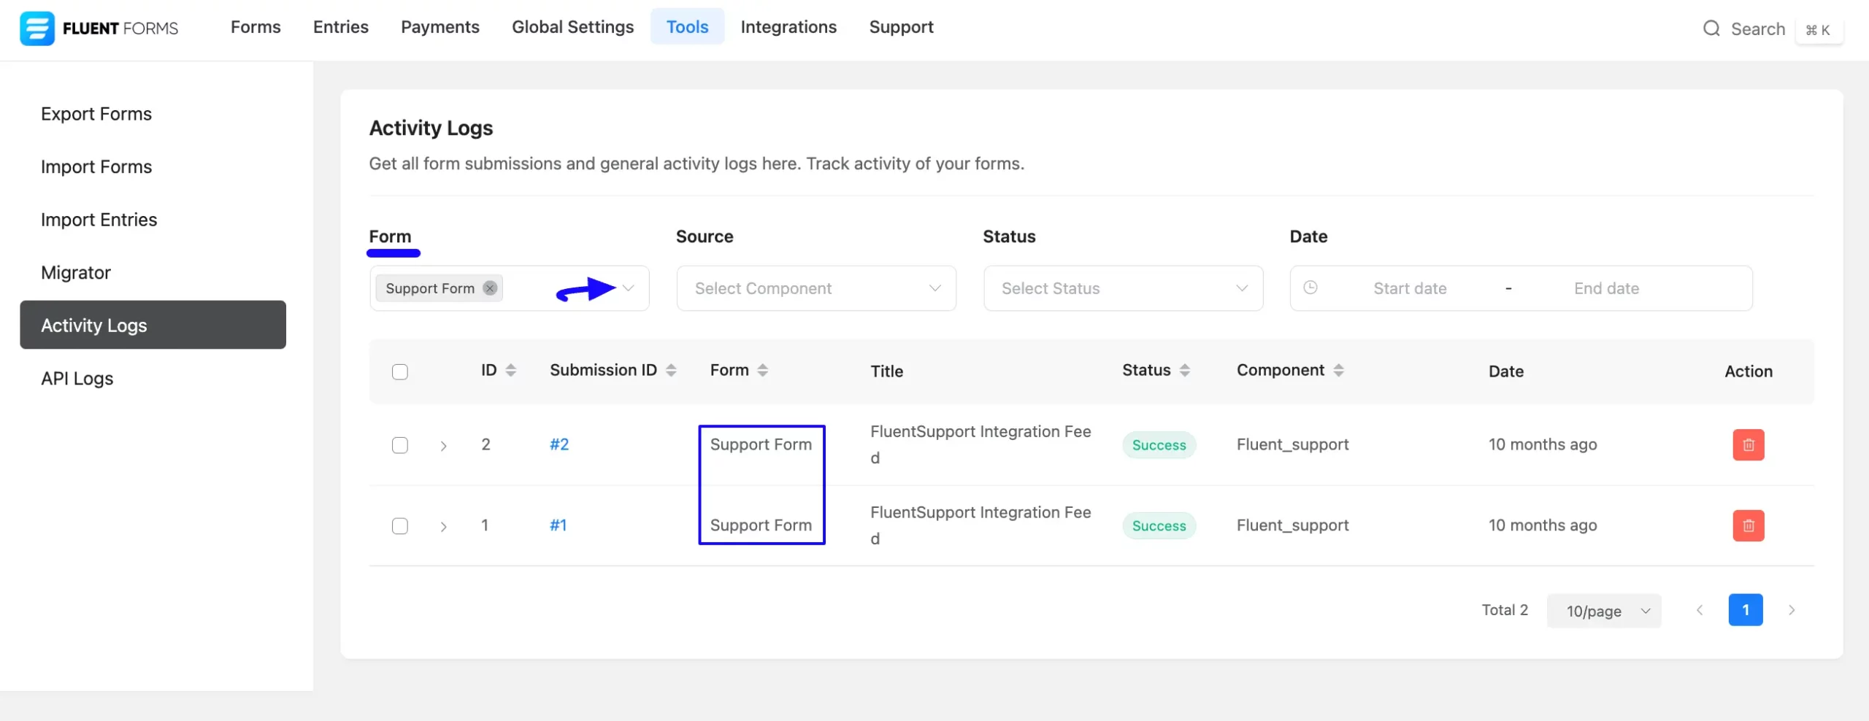The height and width of the screenshot is (721, 1869).
Task: Click Fluent_support in row ID 2
Action: [x=1292, y=444]
